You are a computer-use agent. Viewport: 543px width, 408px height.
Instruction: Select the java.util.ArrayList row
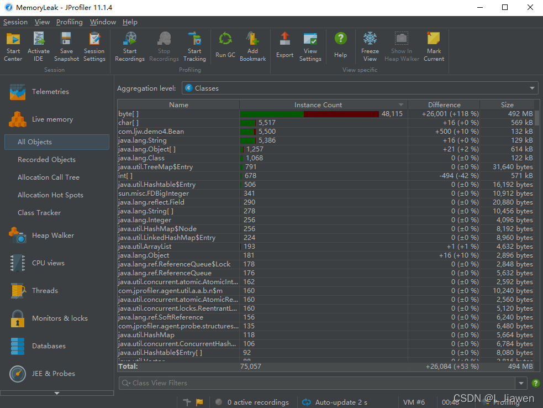tap(325, 247)
